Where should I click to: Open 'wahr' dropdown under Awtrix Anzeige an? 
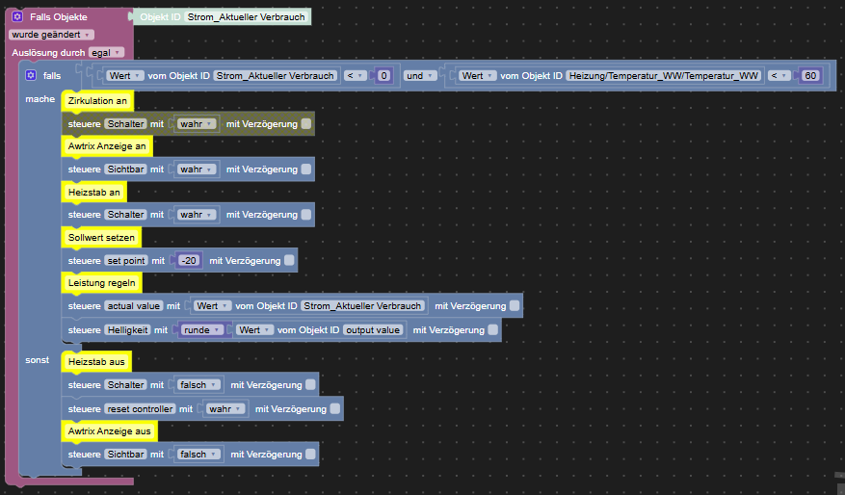point(197,169)
